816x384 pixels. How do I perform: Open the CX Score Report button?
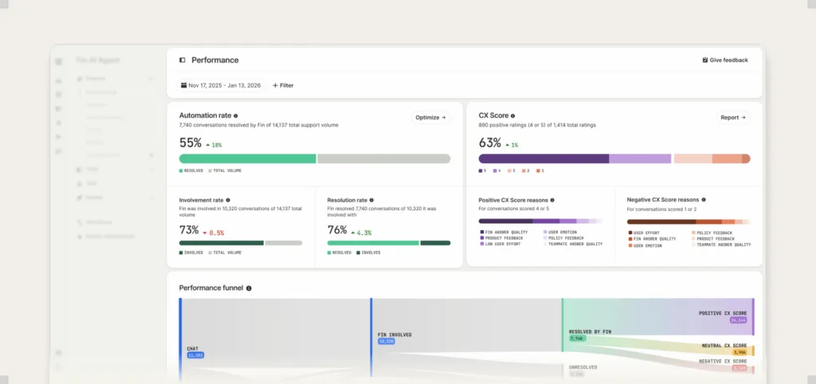pos(733,118)
